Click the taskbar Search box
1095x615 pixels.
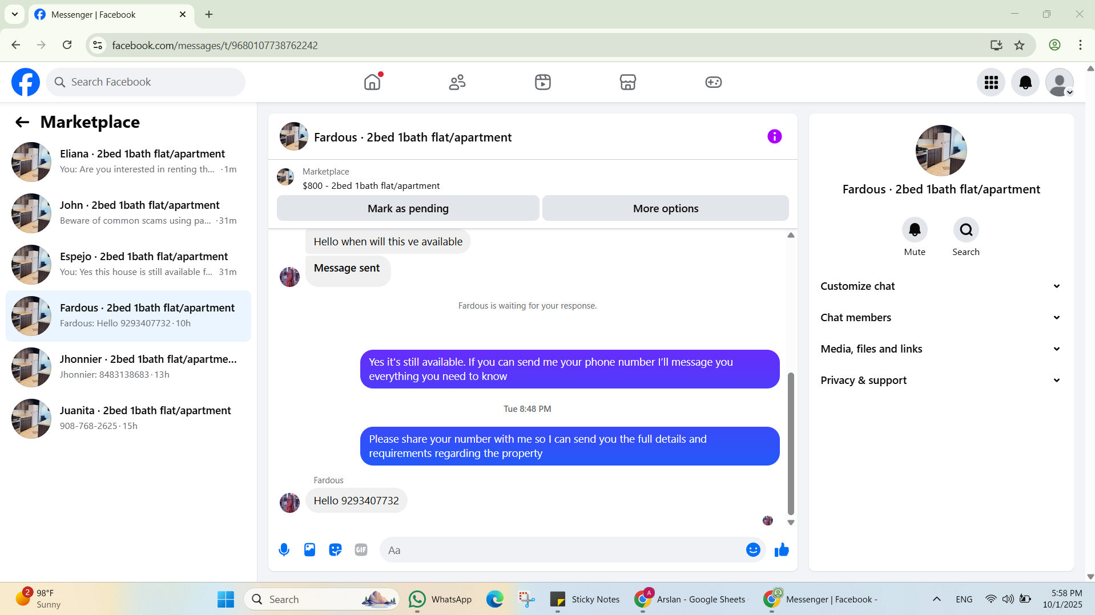tap(321, 599)
